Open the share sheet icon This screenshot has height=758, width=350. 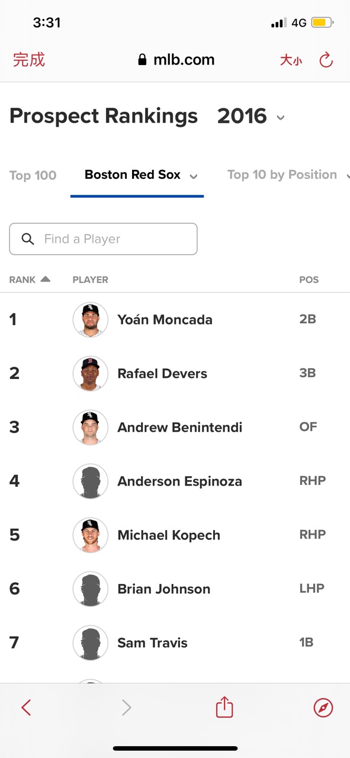(224, 706)
